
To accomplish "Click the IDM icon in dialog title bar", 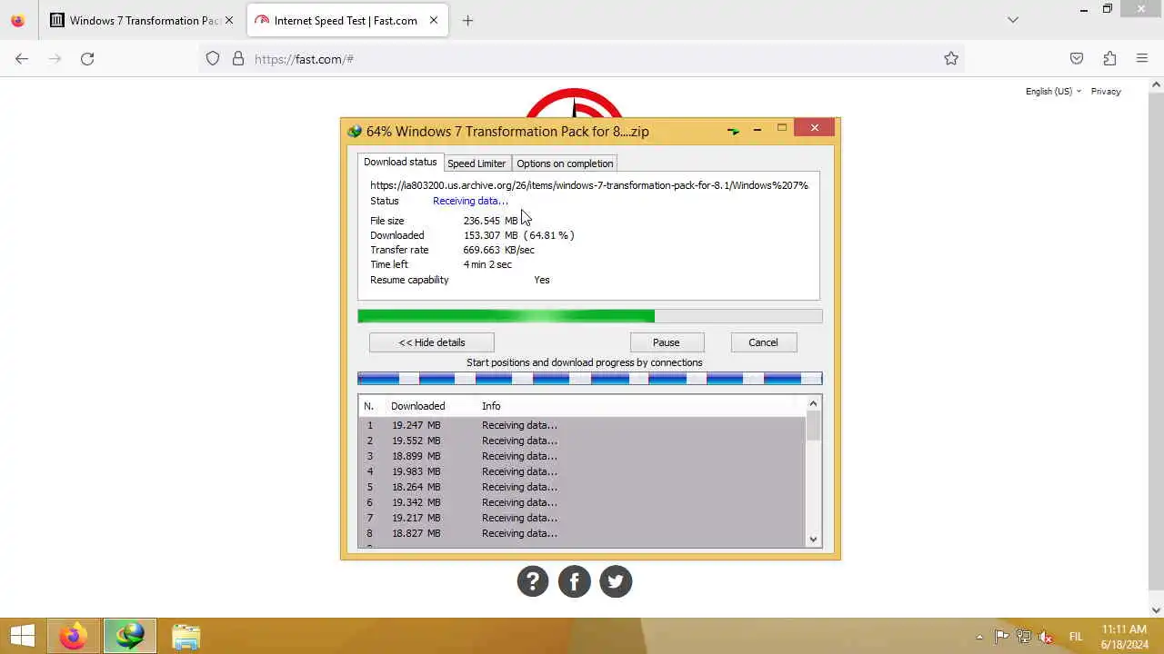I will click(355, 132).
